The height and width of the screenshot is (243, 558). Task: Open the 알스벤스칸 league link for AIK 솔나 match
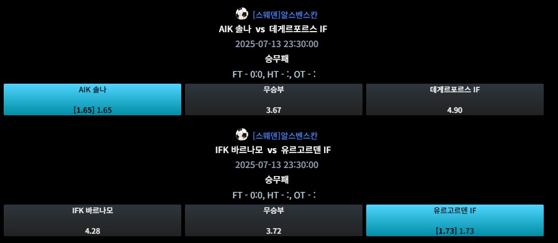[285, 15]
